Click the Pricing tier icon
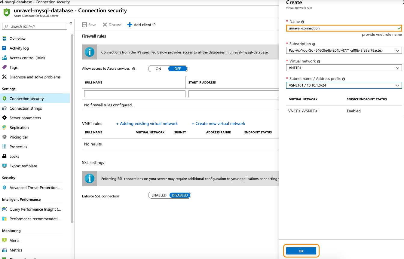Image resolution: width=404 pixels, height=259 pixels. [x=4, y=137]
